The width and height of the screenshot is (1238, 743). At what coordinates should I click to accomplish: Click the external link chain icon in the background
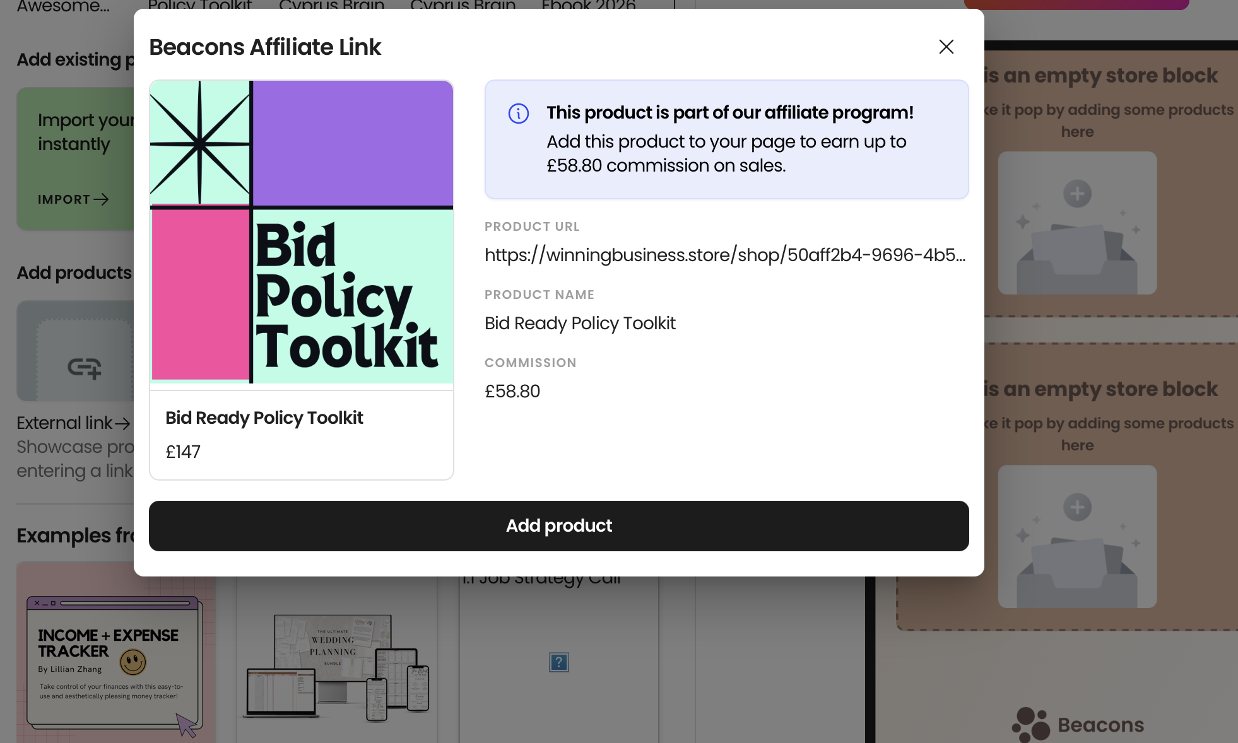pos(85,367)
